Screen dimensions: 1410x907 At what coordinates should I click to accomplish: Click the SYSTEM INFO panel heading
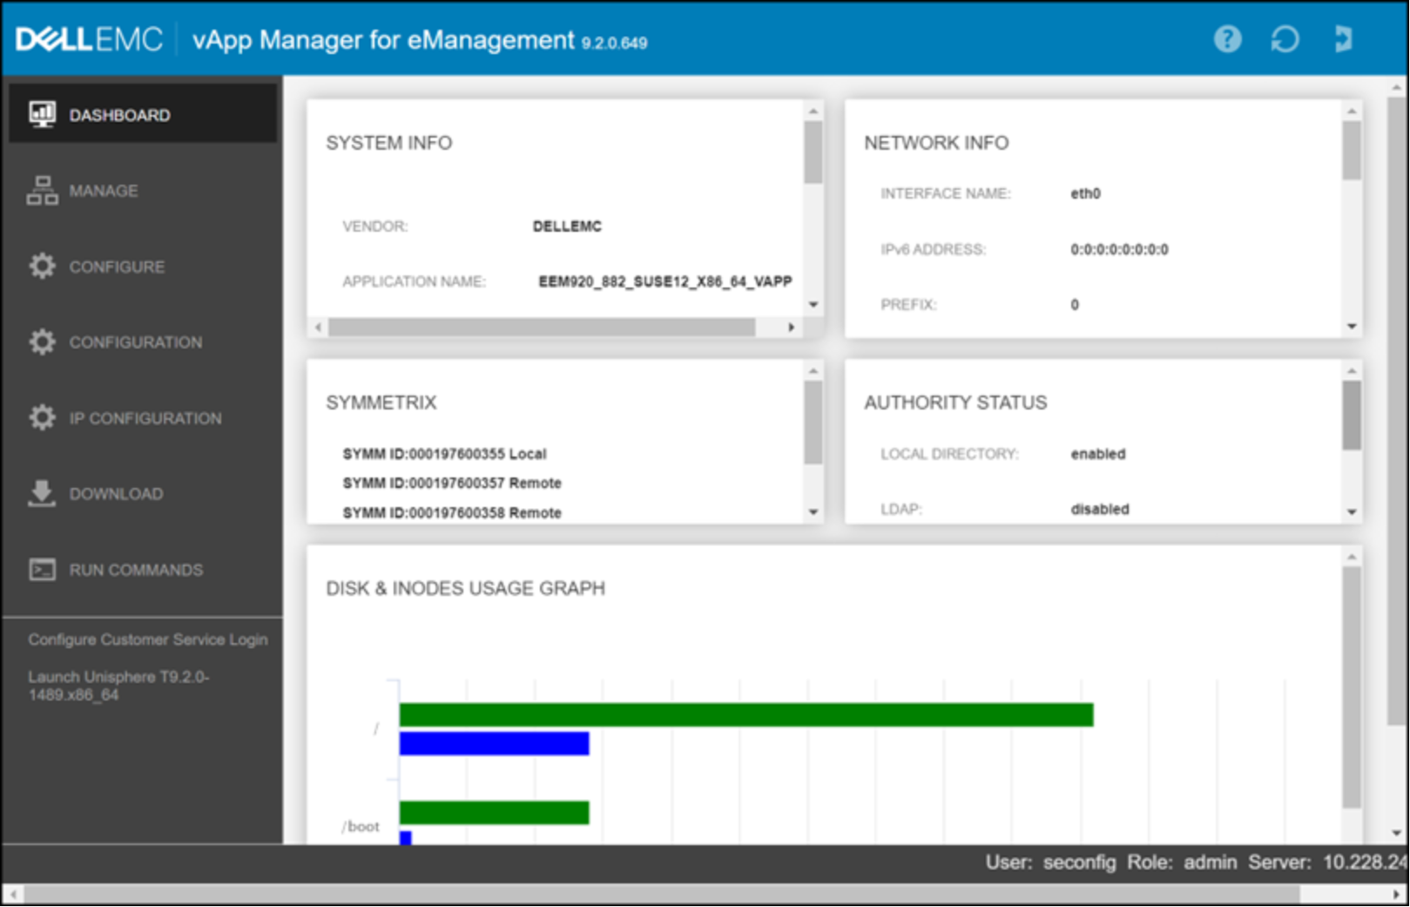(388, 143)
